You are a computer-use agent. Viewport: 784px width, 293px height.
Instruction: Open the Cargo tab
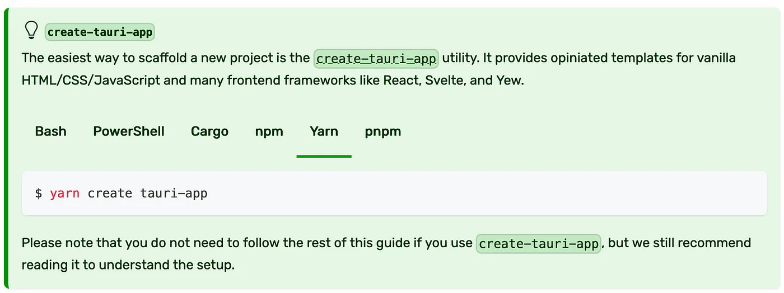tap(209, 131)
